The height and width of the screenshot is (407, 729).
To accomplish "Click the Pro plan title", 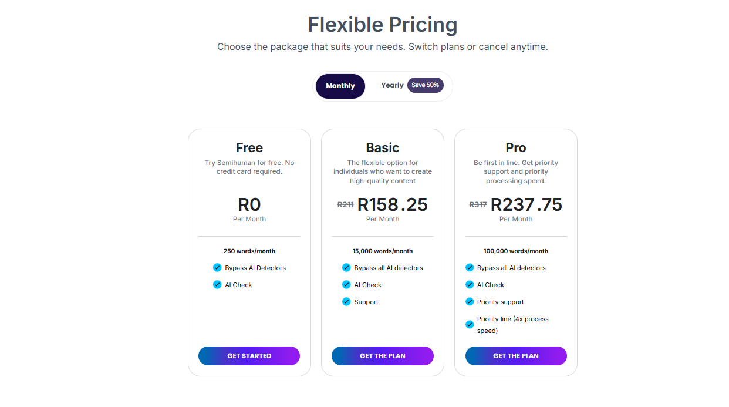I will click(515, 148).
